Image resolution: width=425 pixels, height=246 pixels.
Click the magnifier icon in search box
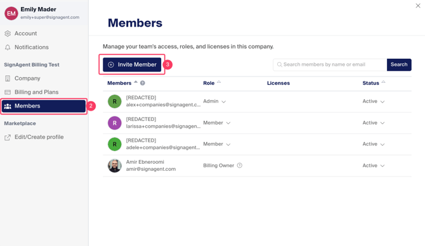tap(280, 65)
